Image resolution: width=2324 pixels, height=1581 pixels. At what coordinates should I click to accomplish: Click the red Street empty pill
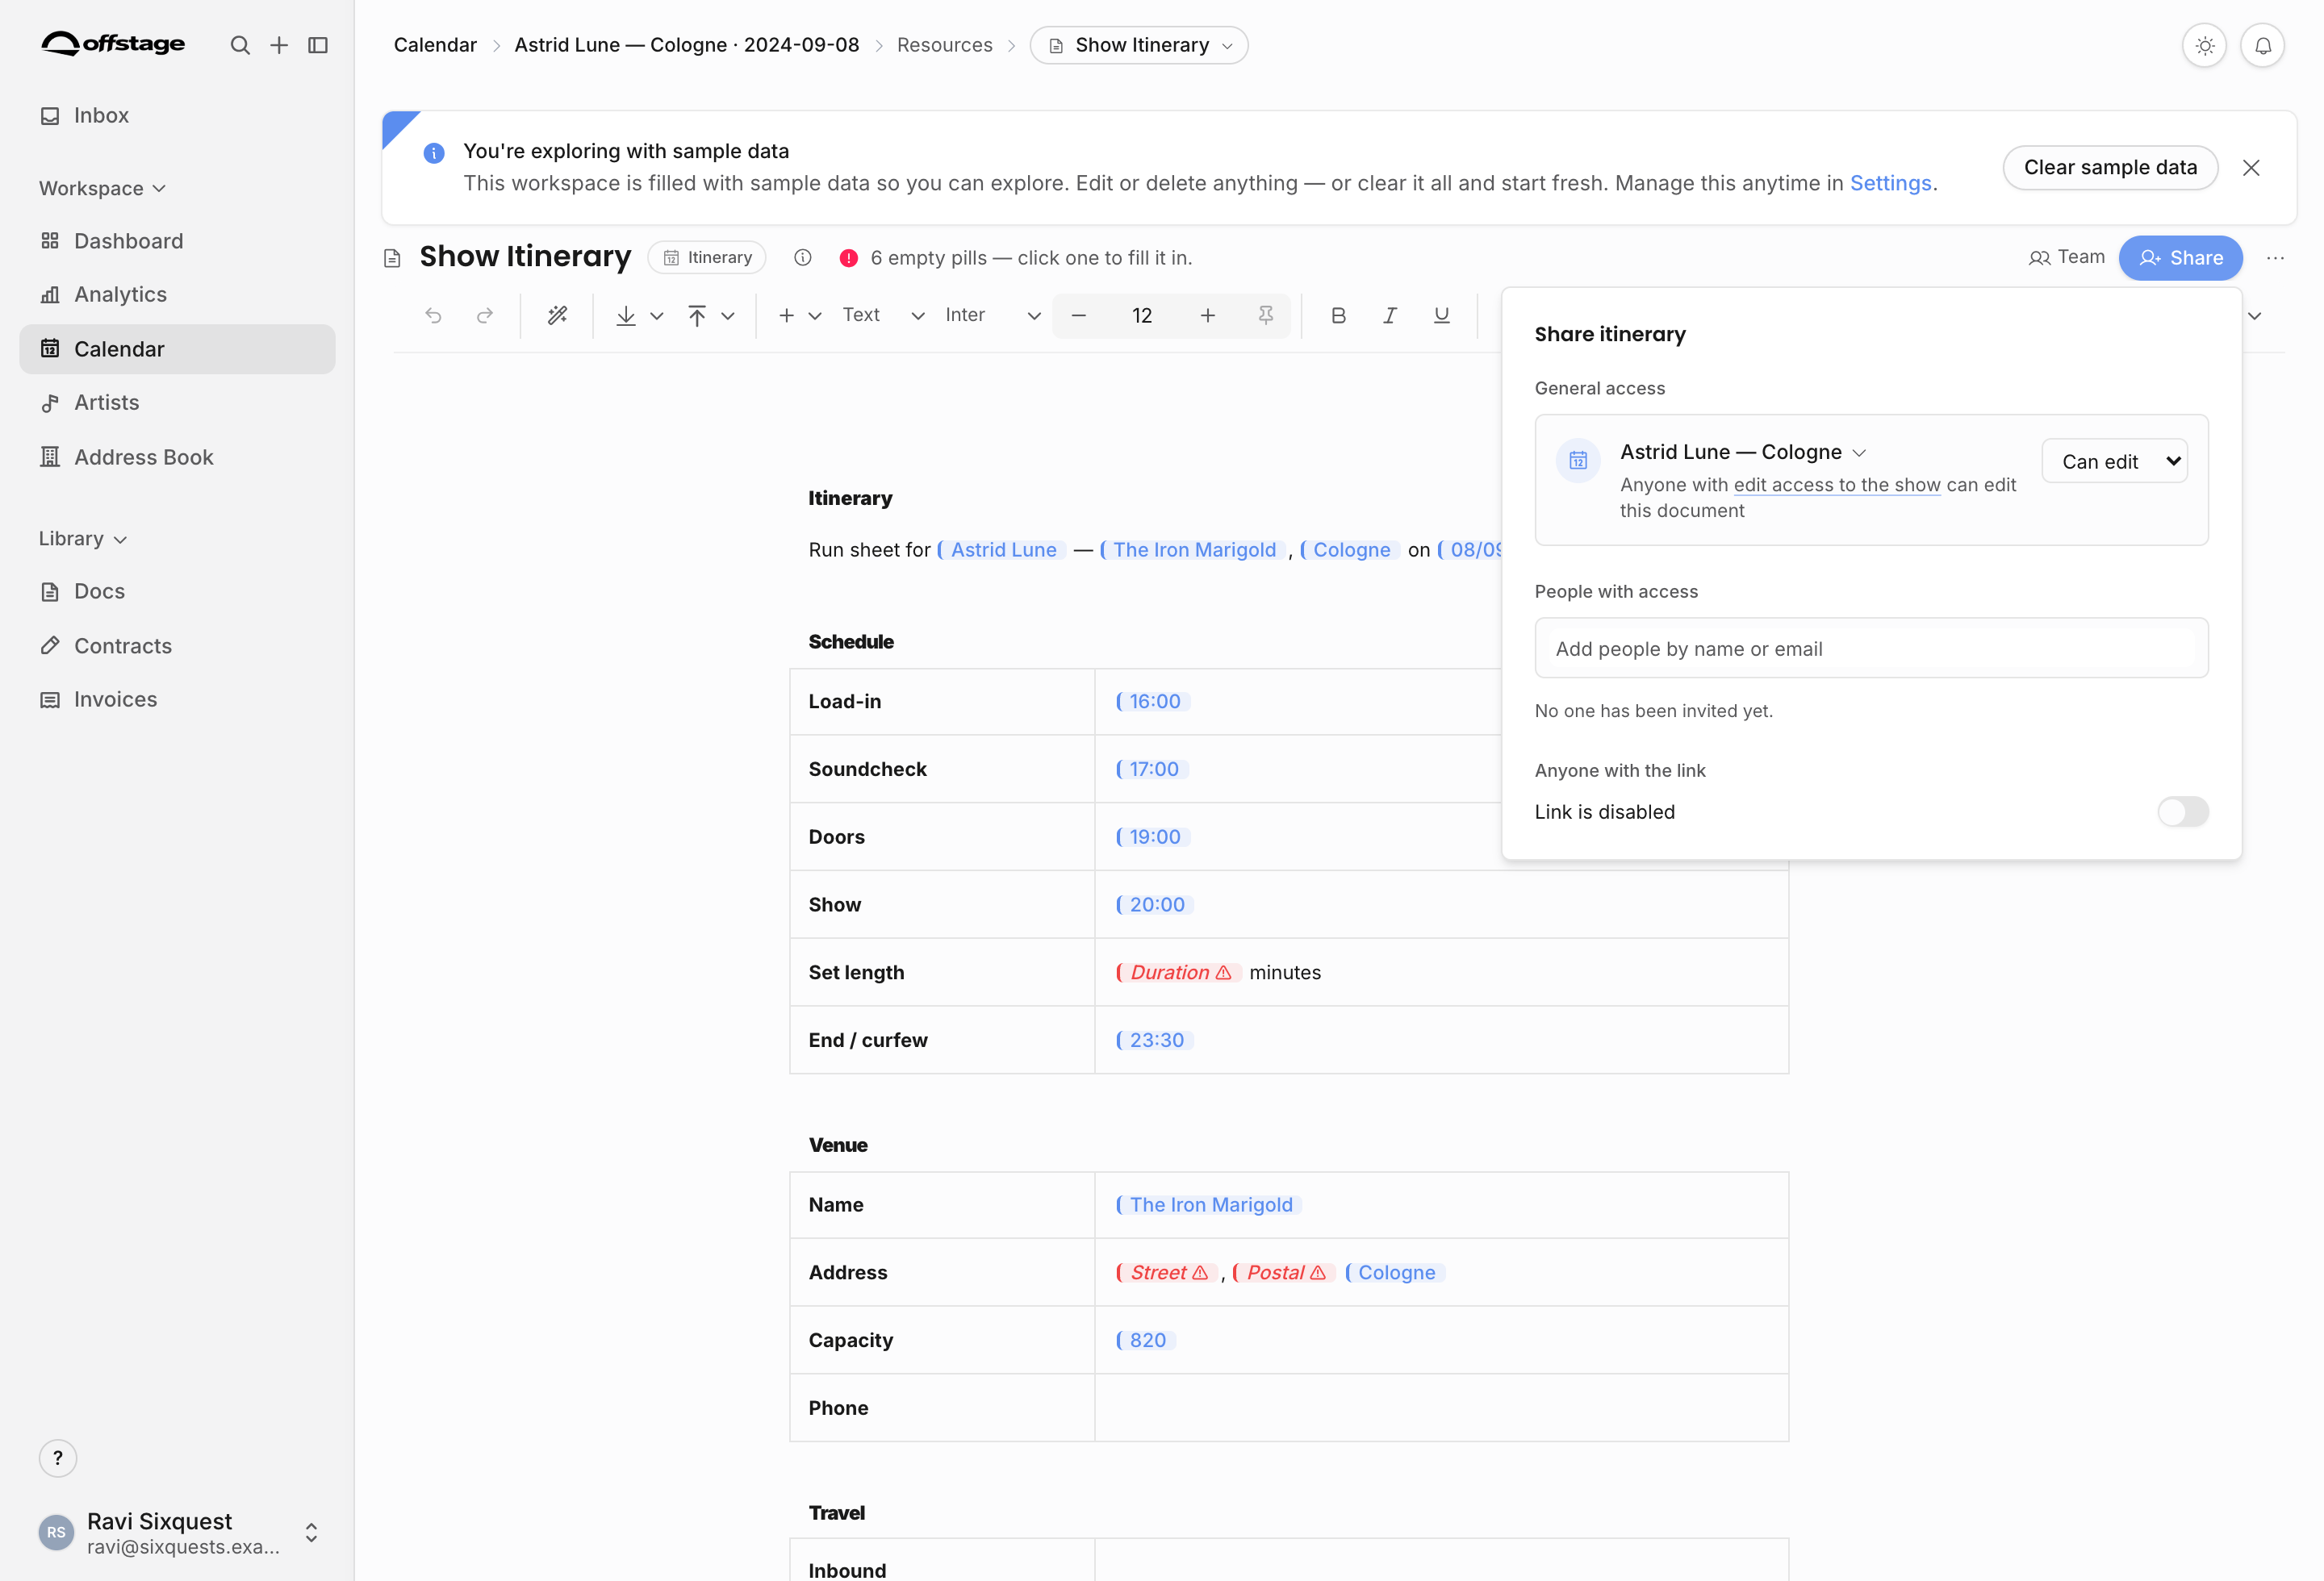coord(1166,1272)
